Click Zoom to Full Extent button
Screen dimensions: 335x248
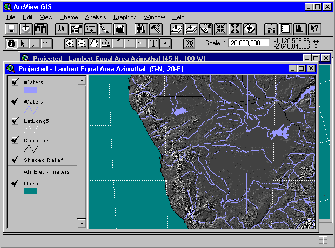click(177, 29)
